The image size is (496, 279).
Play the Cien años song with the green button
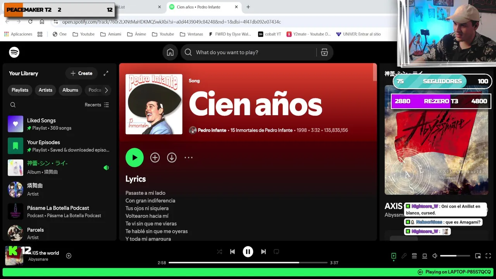pos(134,158)
